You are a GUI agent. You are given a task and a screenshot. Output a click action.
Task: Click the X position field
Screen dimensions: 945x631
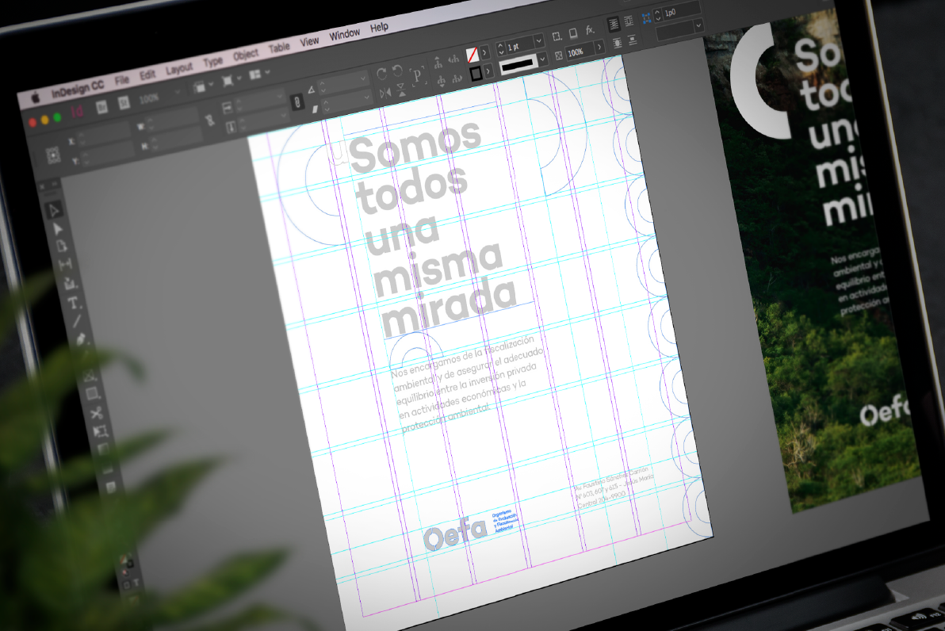coord(104,135)
